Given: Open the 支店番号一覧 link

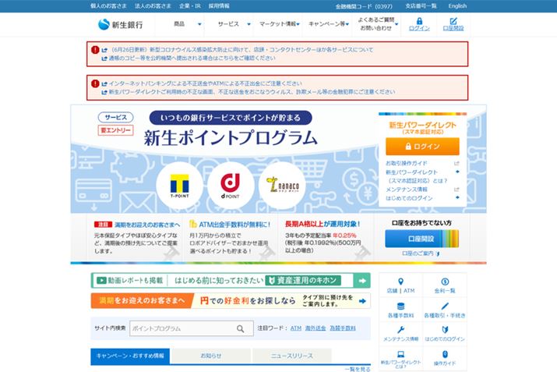Looking at the screenshot, I should click(x=421, y=6).
